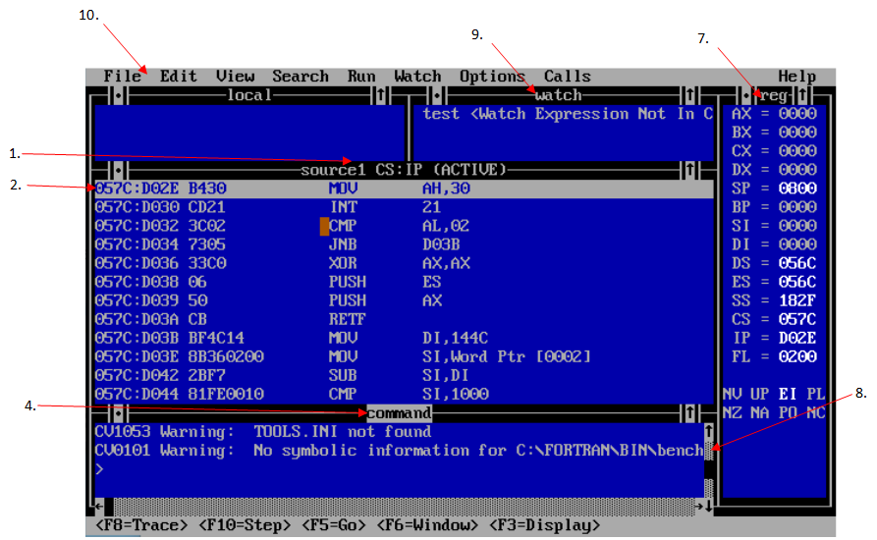
Task: Open the Run menu
Action: tap(361, 77)
